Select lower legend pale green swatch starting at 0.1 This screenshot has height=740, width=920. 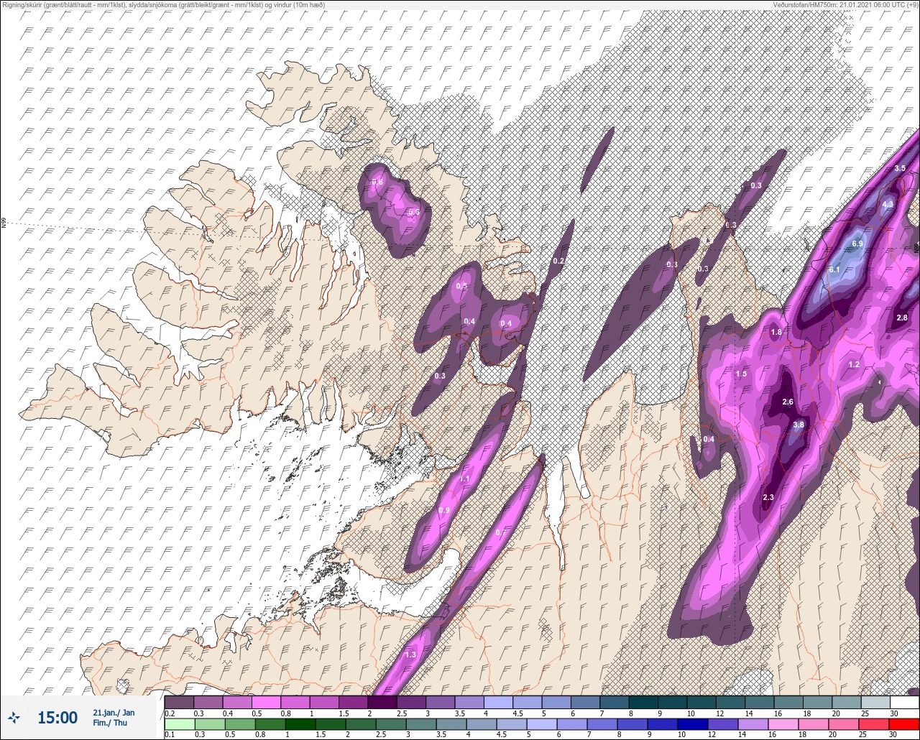tap(179, 724)
